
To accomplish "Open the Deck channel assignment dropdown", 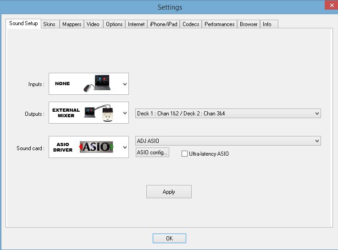I will [228, 113].
